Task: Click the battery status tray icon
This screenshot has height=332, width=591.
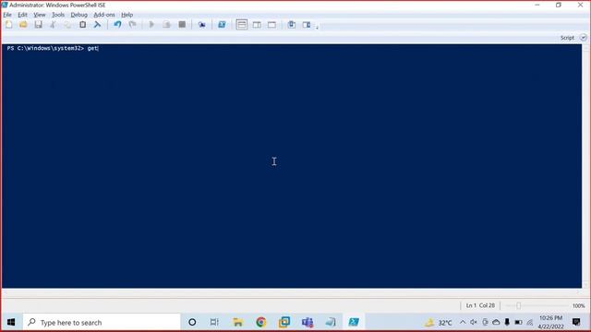Action: click(518, 322)
